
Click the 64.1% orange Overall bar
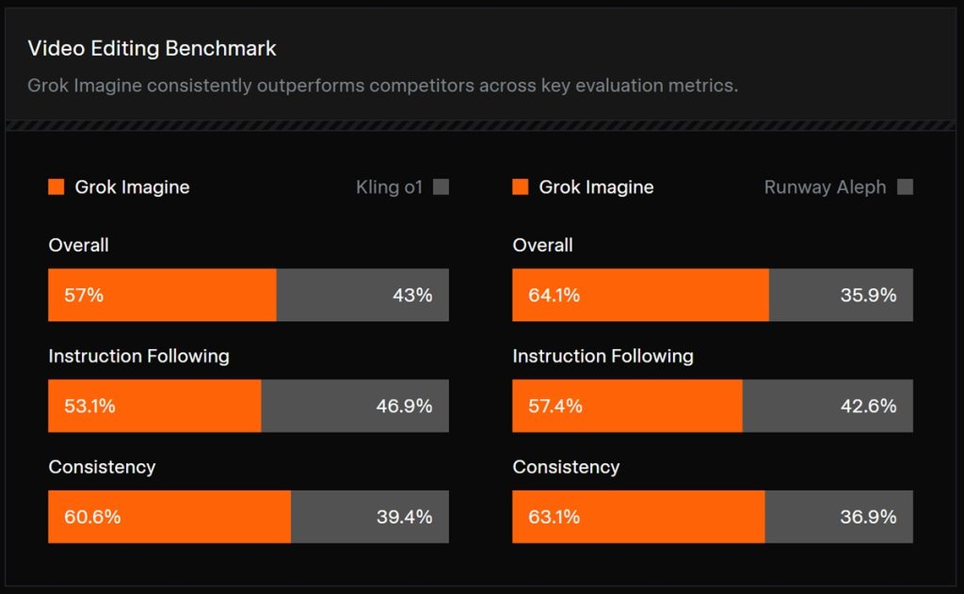[640, 296]
